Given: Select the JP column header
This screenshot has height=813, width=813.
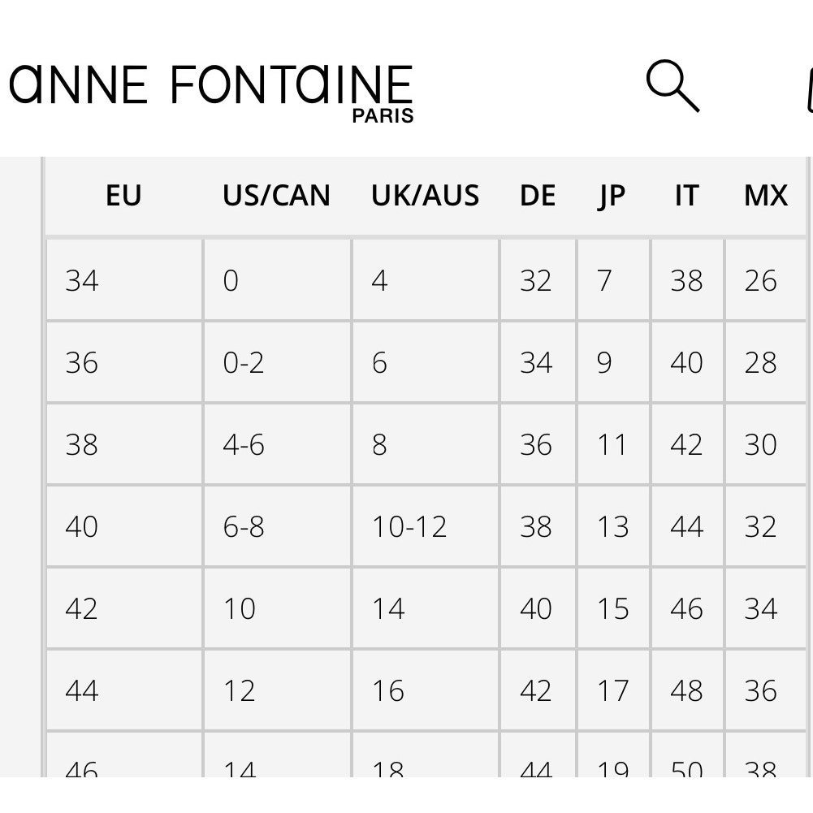Looking at the screenshot, I should coord(612,196).
